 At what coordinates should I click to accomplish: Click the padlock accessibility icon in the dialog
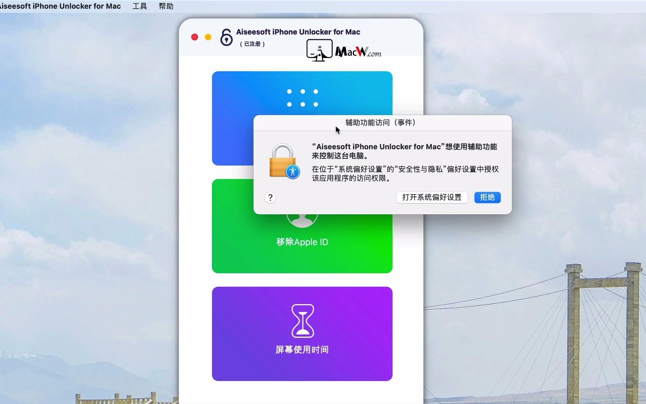(284, 161)
